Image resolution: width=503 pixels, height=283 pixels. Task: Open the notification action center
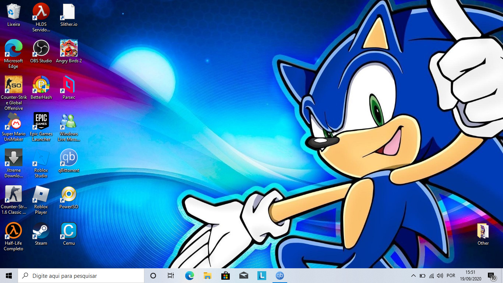point(491,276)
